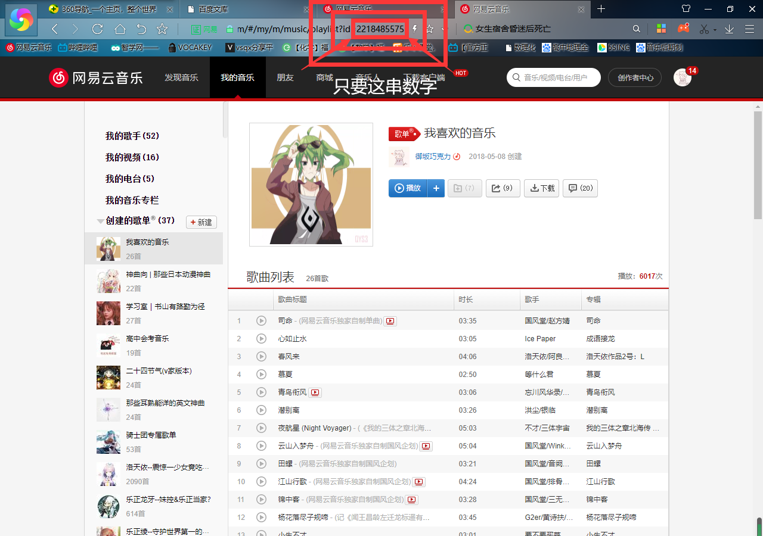Click the 音乐/视频/电台/用户 search field
Screen dimensions: 763x536
(x=554, y=77)
